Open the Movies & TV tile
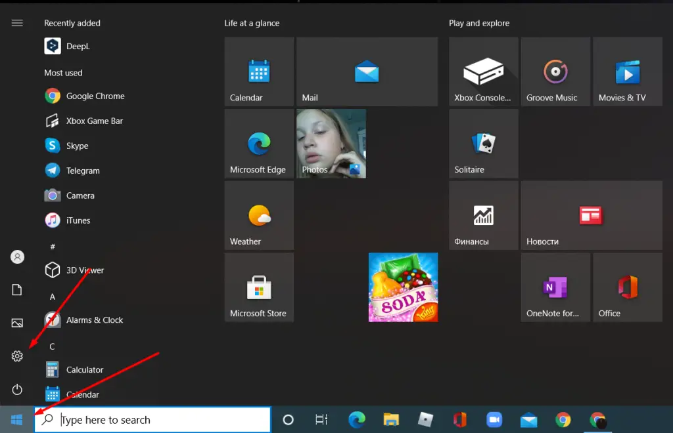This screenshot has height=433, width=673. point(628,72)
